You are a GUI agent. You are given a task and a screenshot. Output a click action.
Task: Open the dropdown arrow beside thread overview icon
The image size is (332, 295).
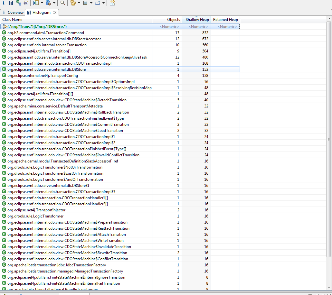42,3
